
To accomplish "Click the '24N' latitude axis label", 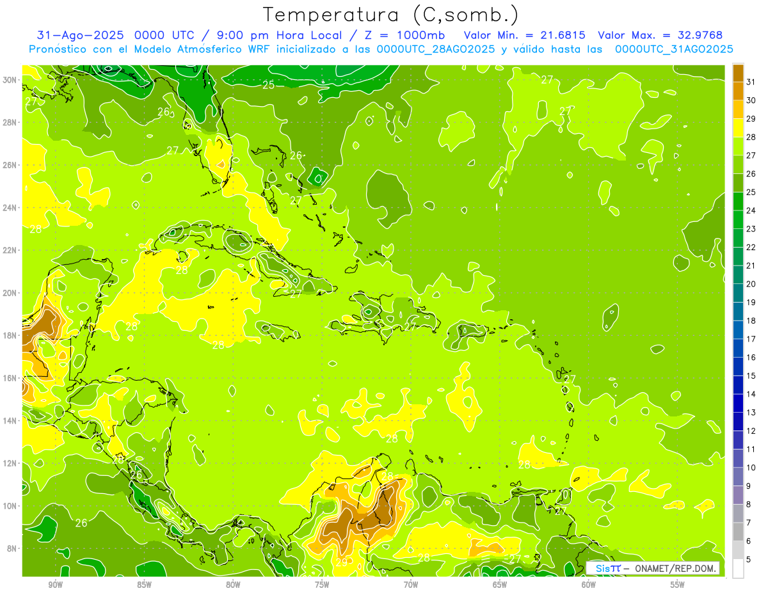I will point(10,208).
